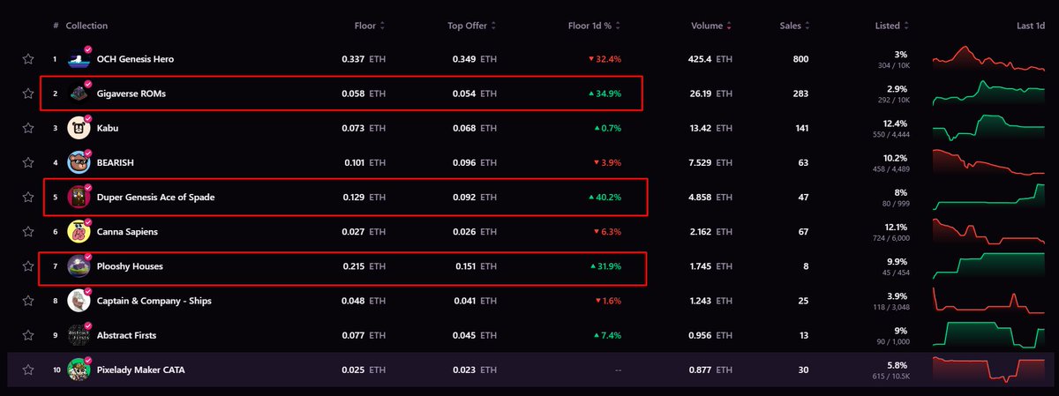Favorite the Canna Sapiens star
This screenshot has height=396, width=1059.
tap(28, 232)
